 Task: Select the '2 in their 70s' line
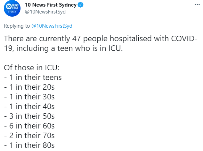pos(30,135)
